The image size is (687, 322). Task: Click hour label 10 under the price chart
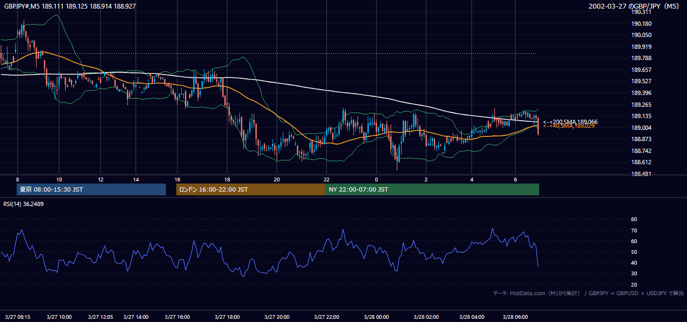pos(59,179)
